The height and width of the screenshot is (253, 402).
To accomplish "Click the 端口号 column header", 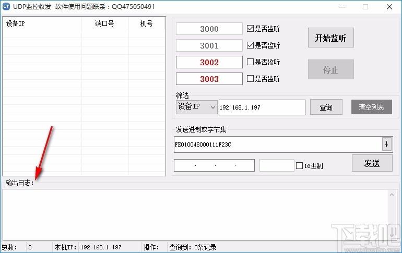I will pos(104,24).
